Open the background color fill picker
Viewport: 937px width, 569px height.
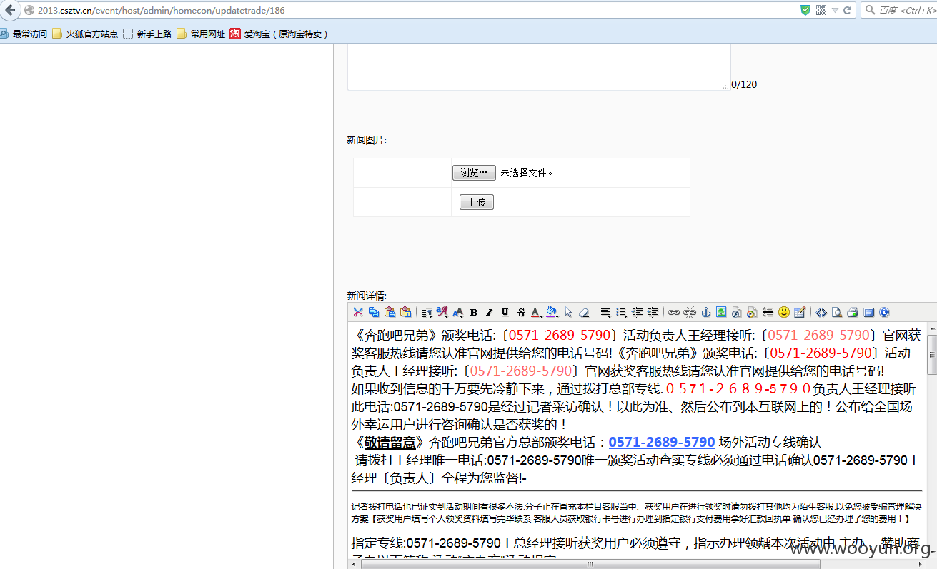click(552, 312)
